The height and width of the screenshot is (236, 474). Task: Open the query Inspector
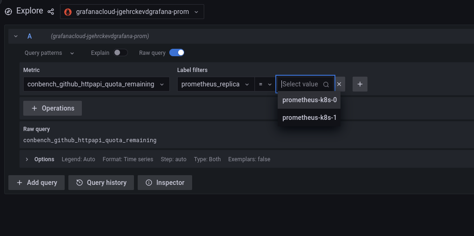[165, 183]
